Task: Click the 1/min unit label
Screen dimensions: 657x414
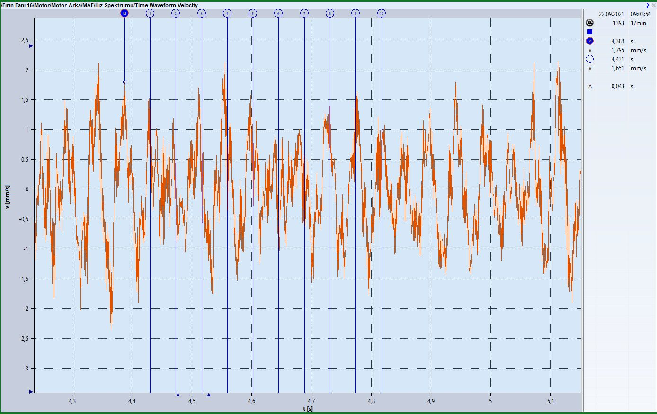Action: (638, 23)
